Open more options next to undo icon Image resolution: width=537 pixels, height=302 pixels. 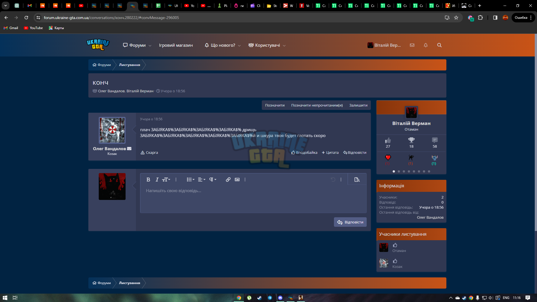coord(341,180)
